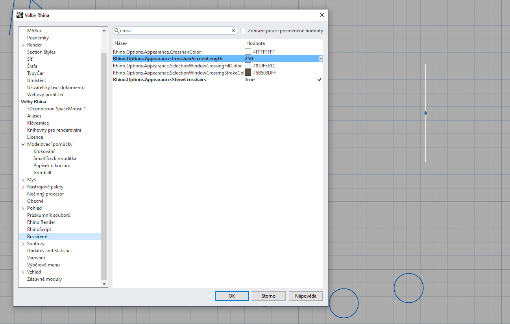Open the CrosshairScreenLength value dropdown
The height and width of the screenshot is (324, 510).
tap(320, 59)
